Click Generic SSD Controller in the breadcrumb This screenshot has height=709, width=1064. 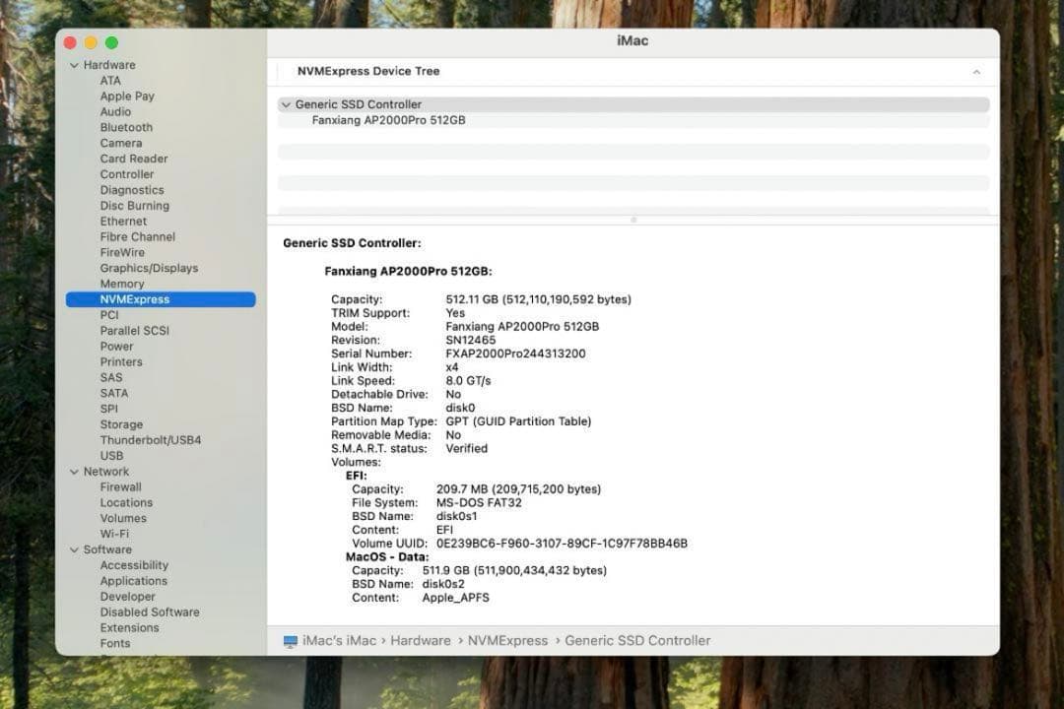[x=637, y=640]
